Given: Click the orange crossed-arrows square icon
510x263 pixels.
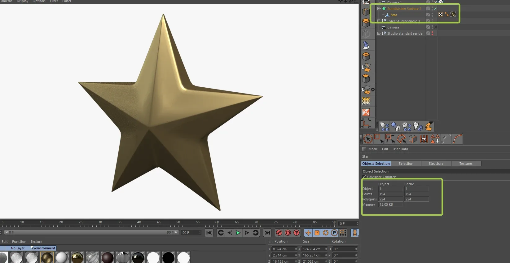Looking at the screenshot, I should tap(366, 112).
